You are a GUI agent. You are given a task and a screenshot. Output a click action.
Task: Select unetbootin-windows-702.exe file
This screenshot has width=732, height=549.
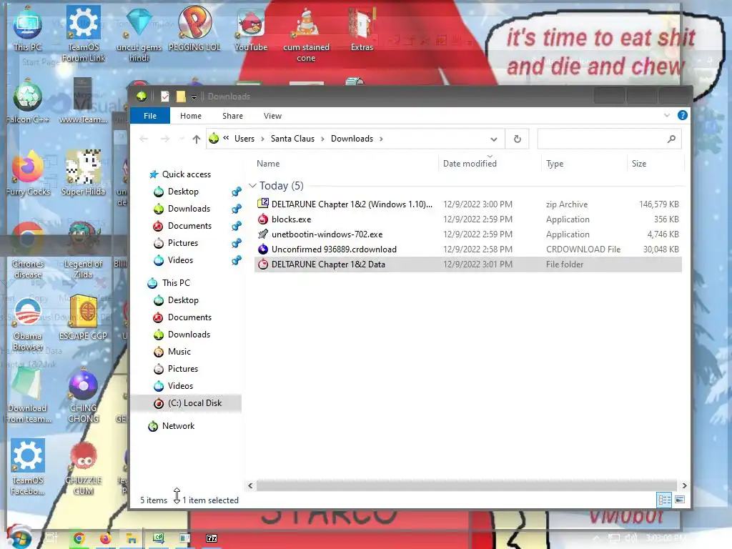[468, 234]
